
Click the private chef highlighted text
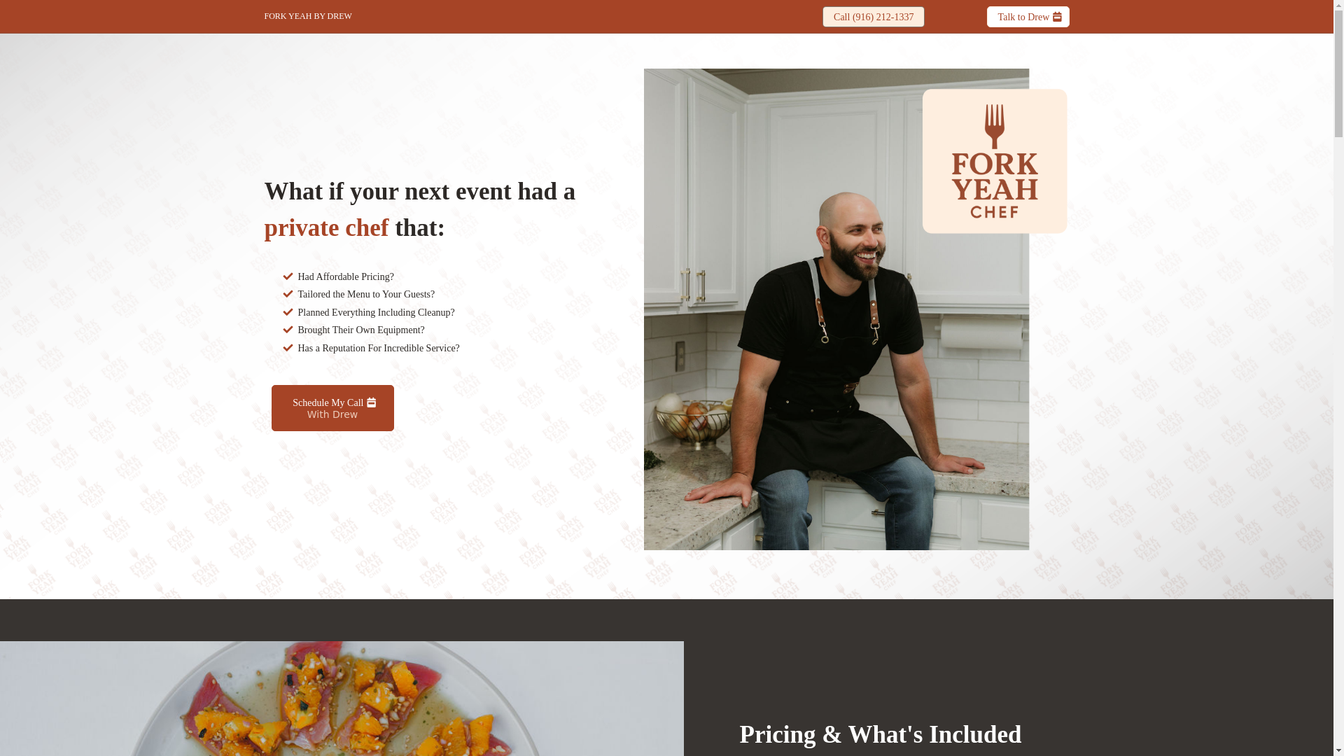tap(326, 227)
